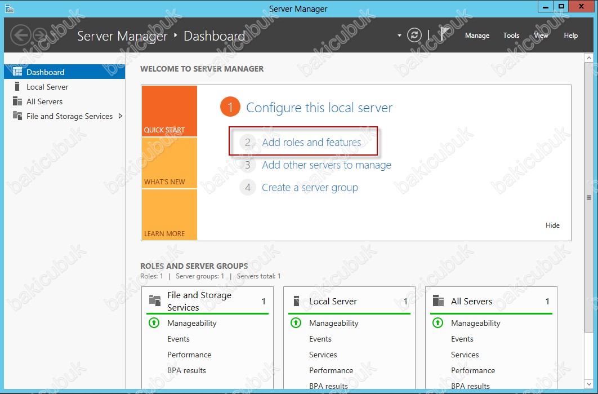Click Events in All Servers tile
Image resolution: width=598 pixels, height=394 pixels.
coord(462,339)
